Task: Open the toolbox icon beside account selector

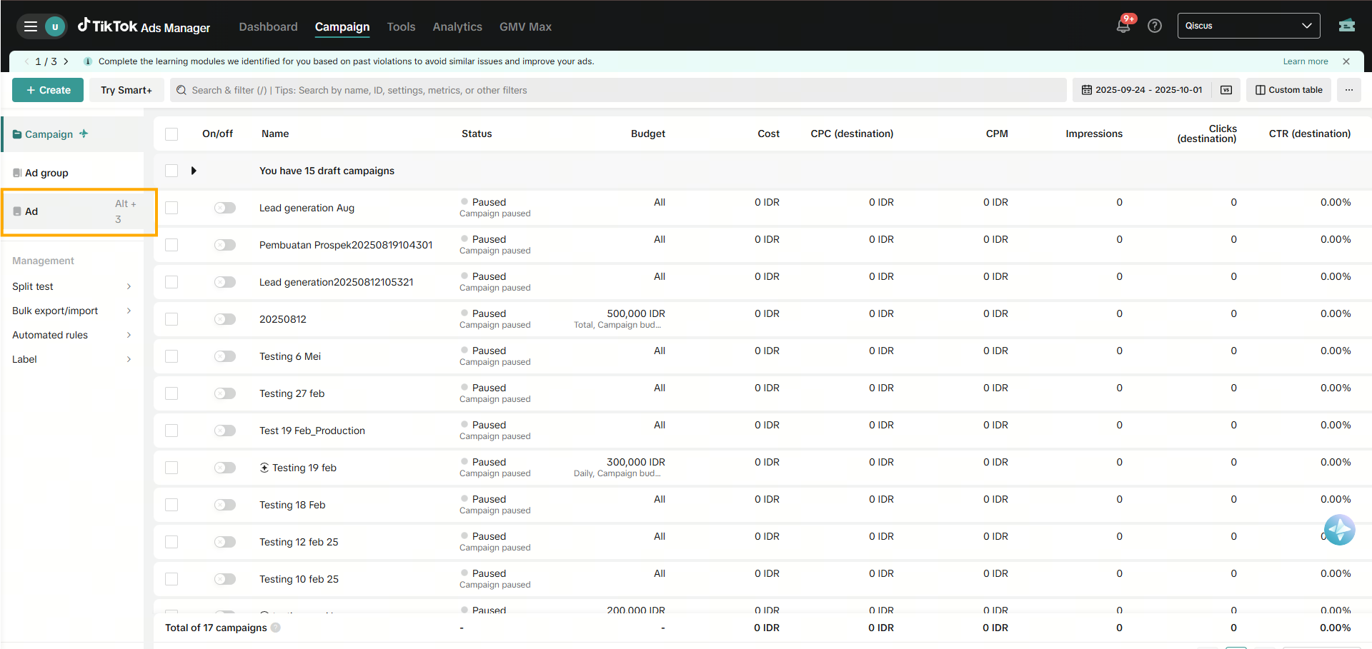Action: coord(1346,26)
